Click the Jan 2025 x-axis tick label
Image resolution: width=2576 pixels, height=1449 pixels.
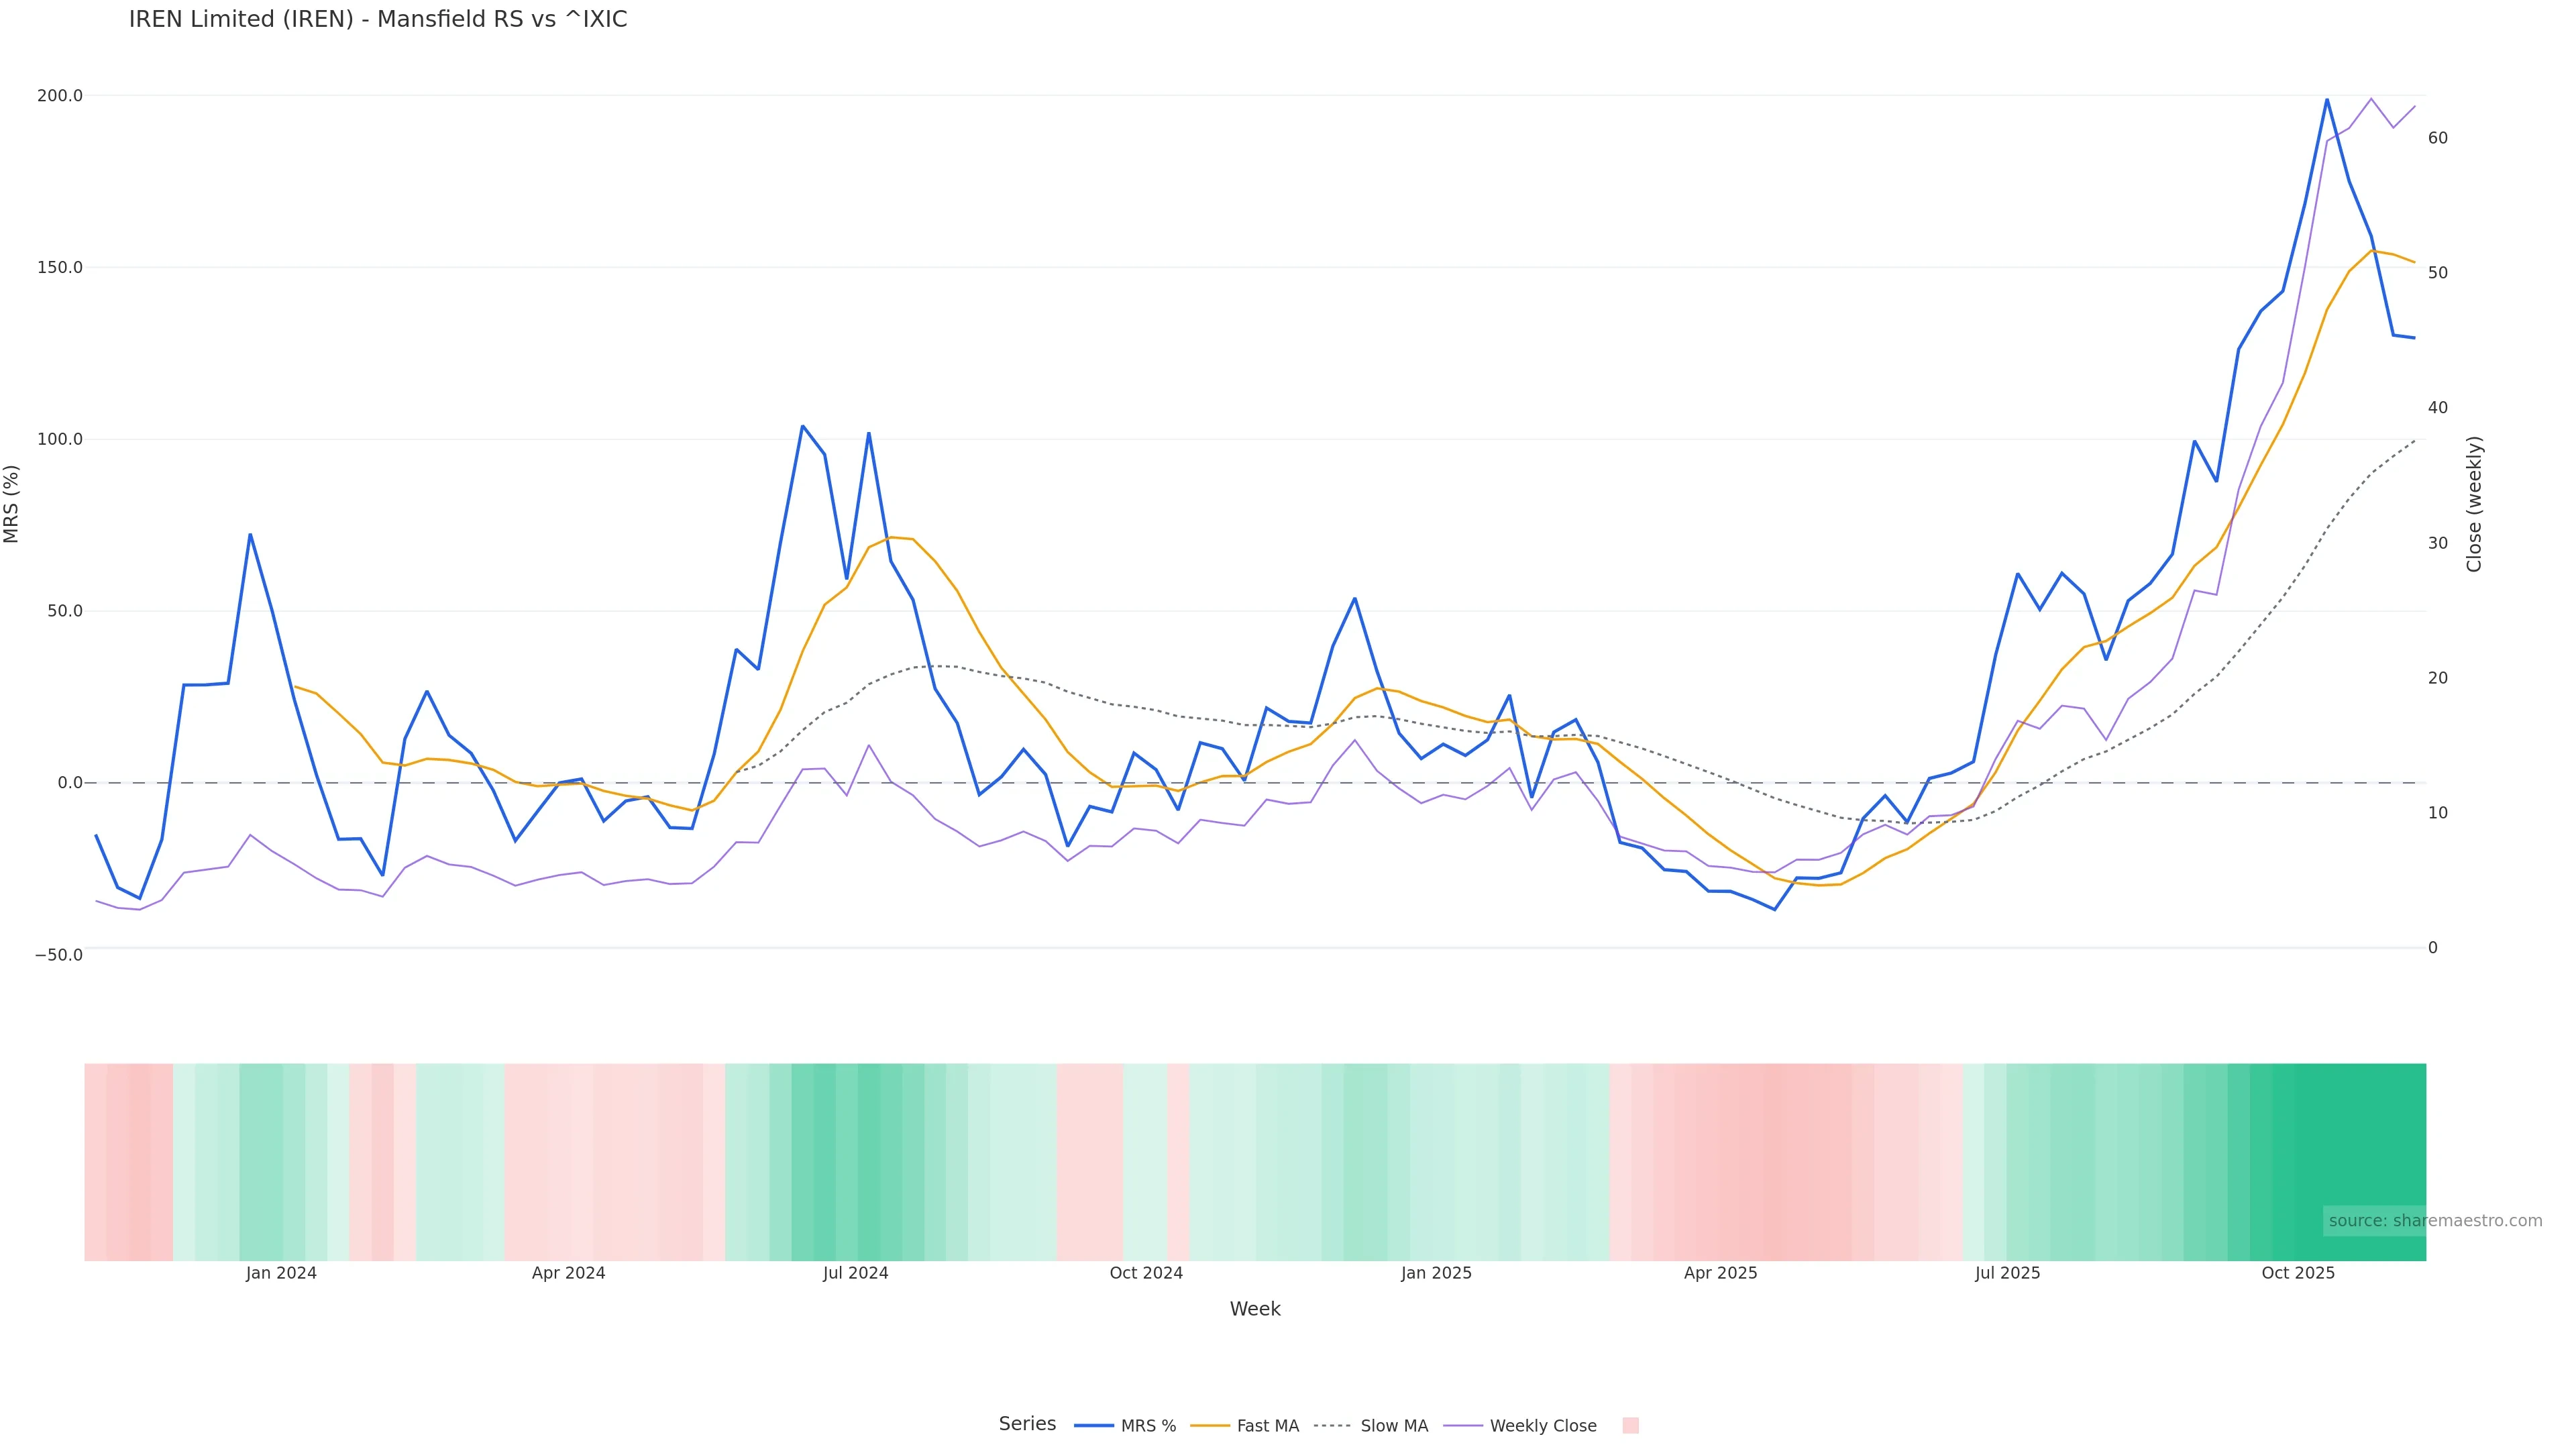pyautogui.click(x=1436, y=1273)
